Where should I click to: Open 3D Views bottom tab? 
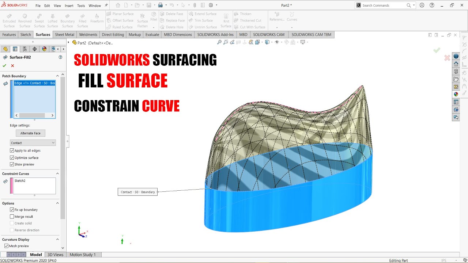click(55, 255)
